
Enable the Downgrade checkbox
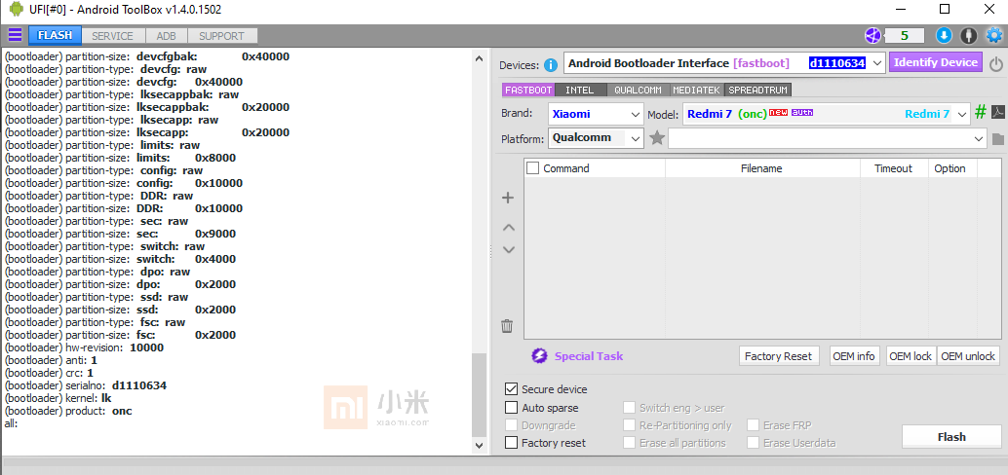(x=511, y=425)
